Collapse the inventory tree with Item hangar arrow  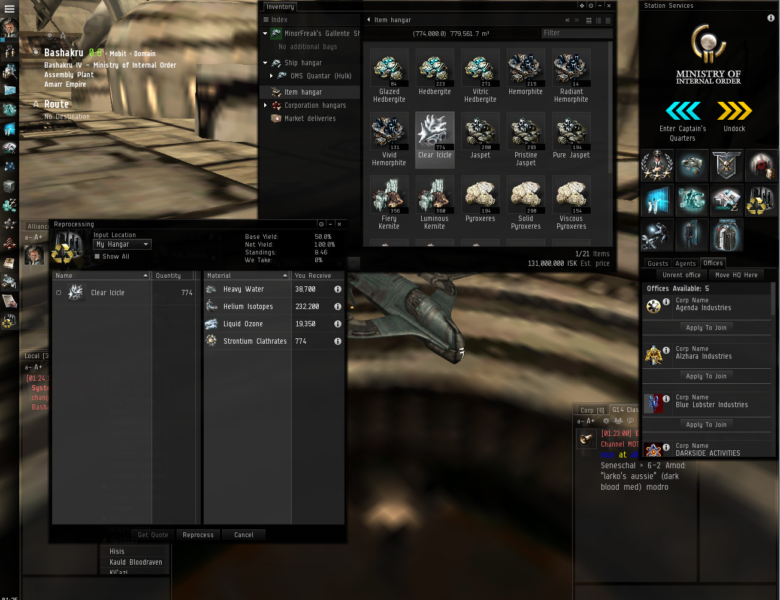(368, 20)
